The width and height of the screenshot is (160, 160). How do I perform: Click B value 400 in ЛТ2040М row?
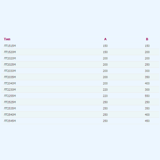point(147,83)
